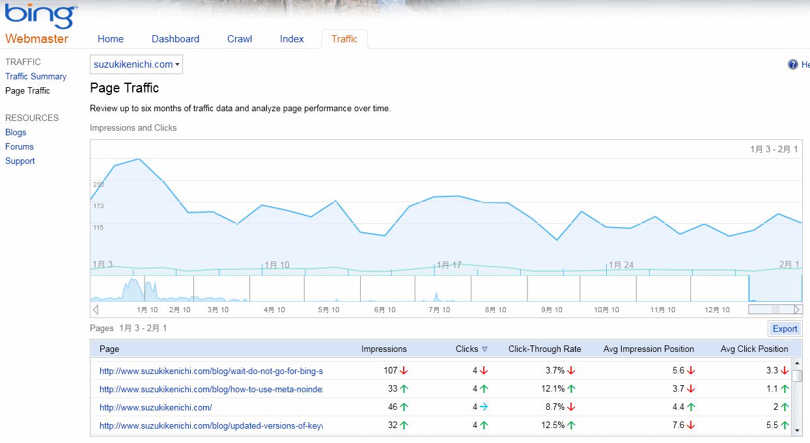The width and height of the screenshot is (810, 443).
Task: Click the timeline left scroll arrow
Action: 96,310
